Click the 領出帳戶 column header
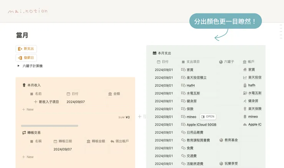This screenshot has height=168, width=284. click(119, 141)
